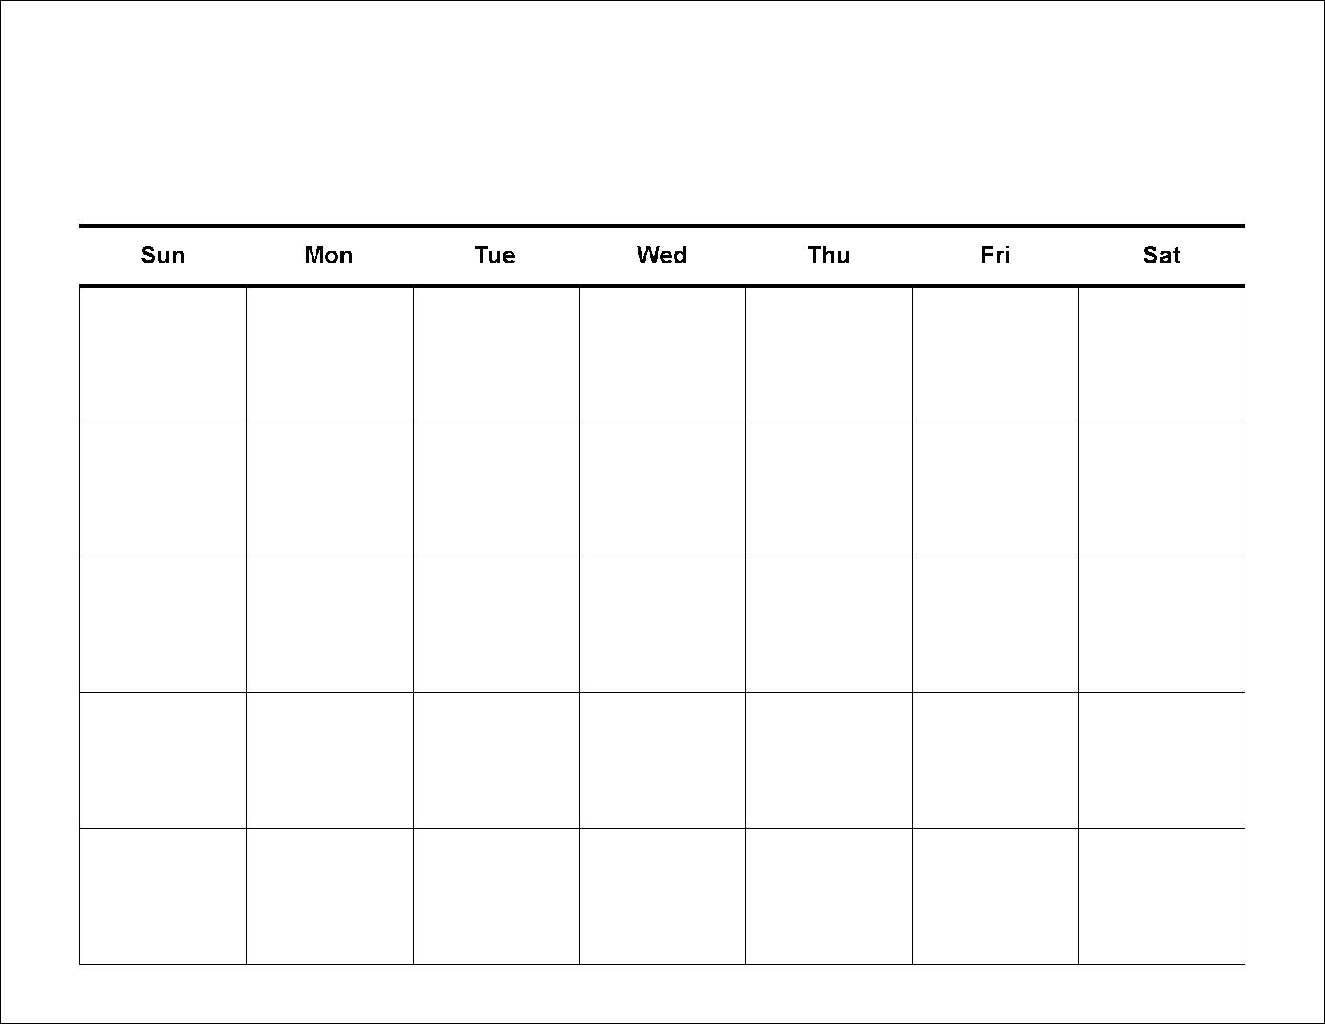
Task: Click the Mon column header
Action: tap(328, 255)
